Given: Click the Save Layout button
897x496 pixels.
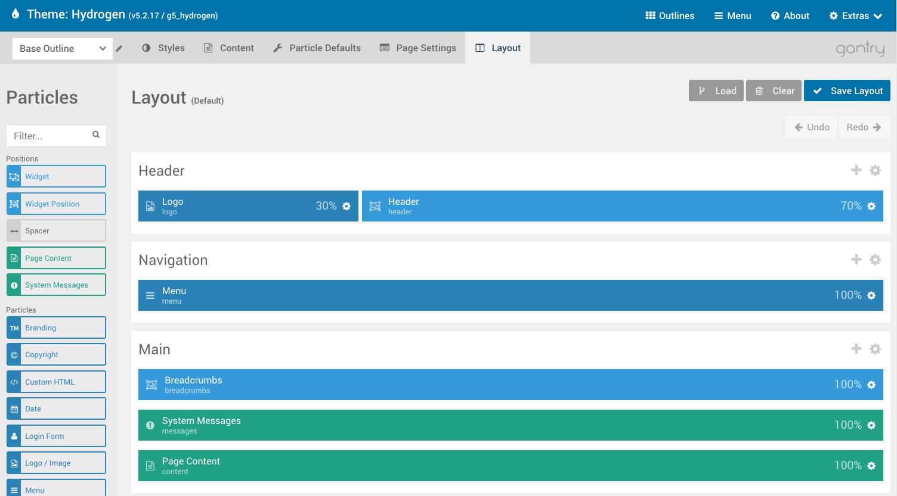Looking at the screenshot, I should coord(847,91).
